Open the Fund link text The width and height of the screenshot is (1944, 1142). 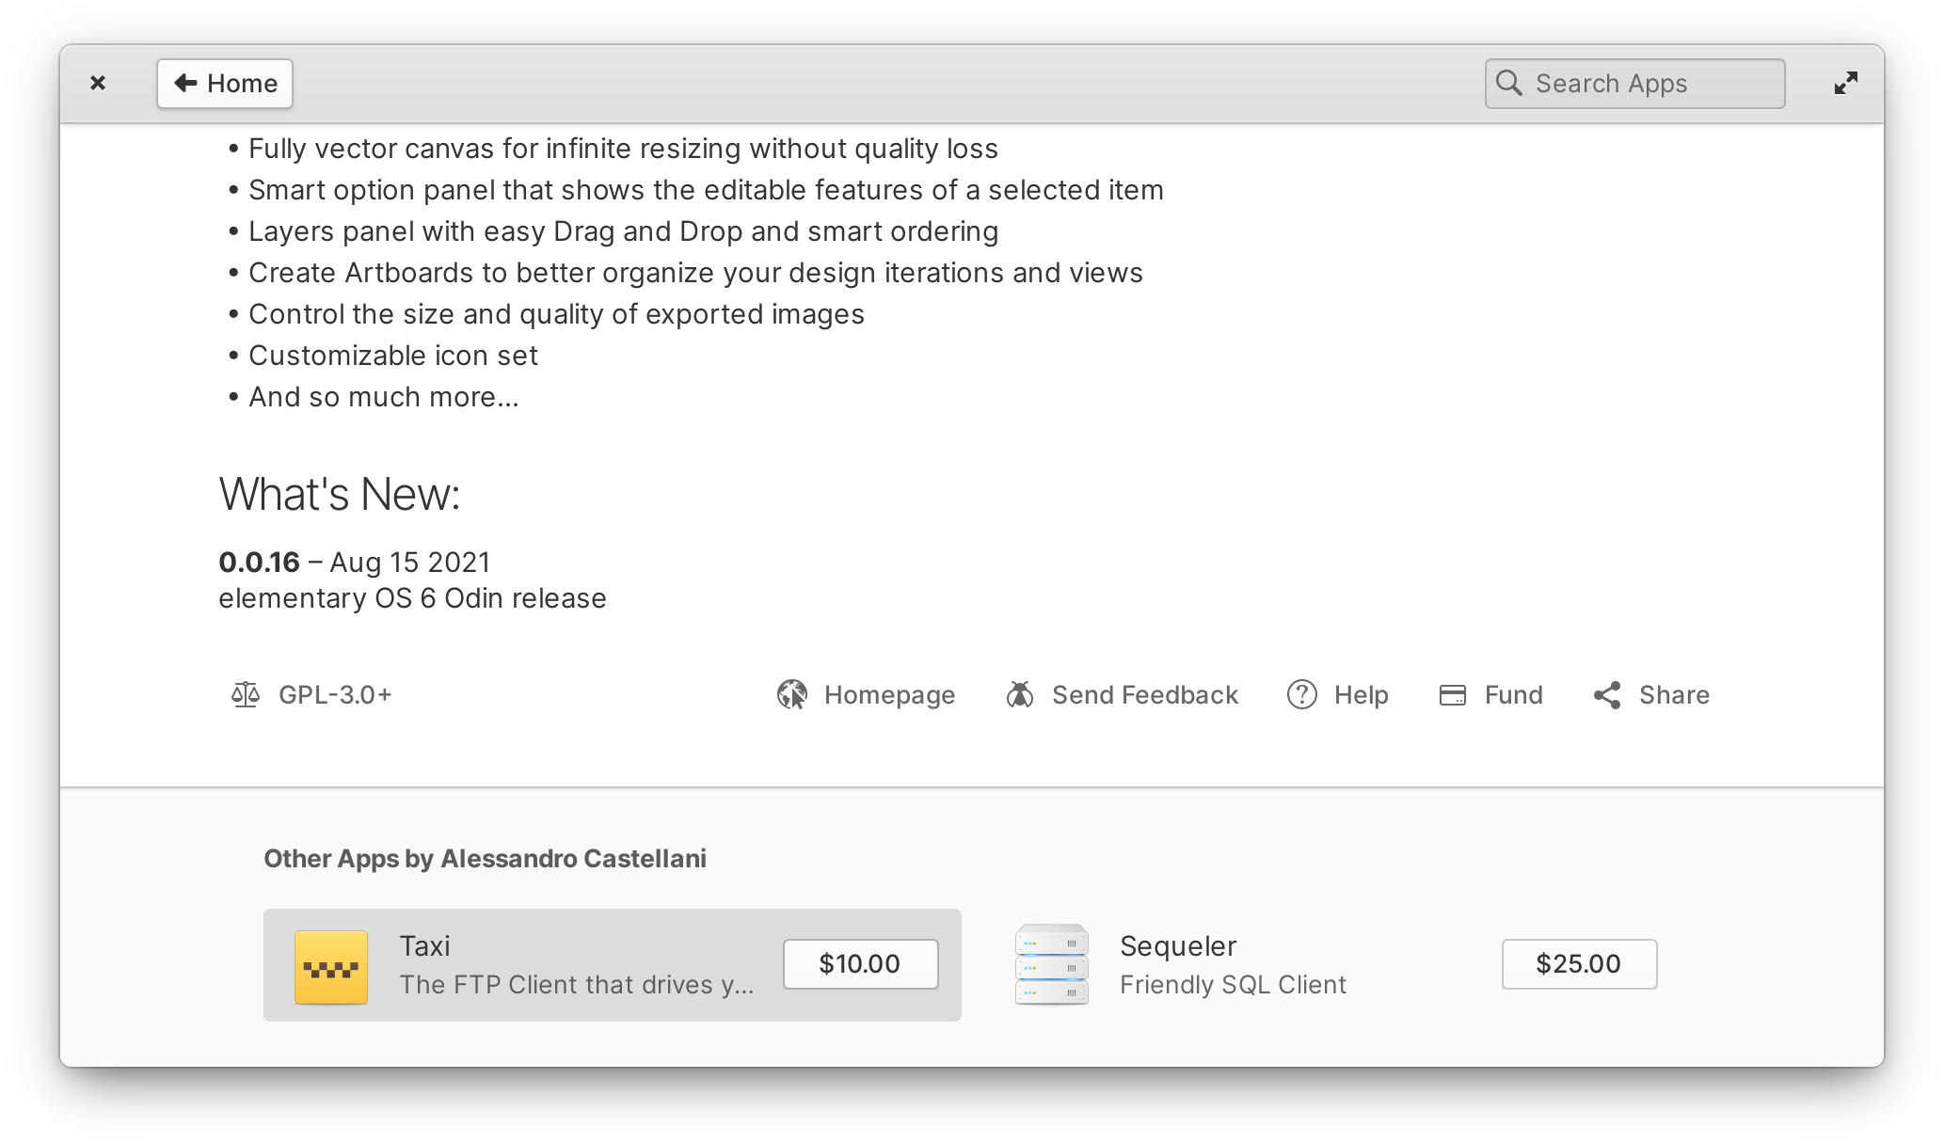(1513, 695)
